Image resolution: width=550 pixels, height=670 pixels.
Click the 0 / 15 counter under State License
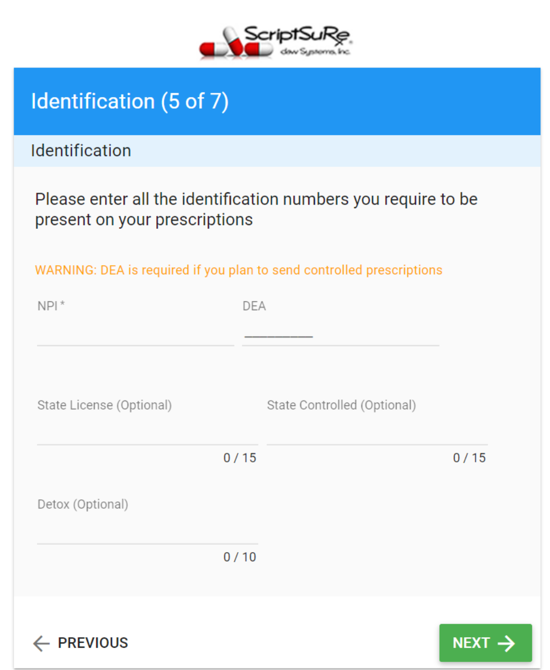click(240, 458)
